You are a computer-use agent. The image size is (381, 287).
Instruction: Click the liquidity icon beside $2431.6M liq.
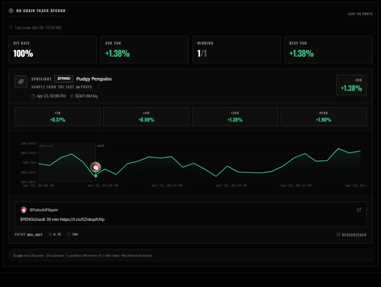point(72,96)
